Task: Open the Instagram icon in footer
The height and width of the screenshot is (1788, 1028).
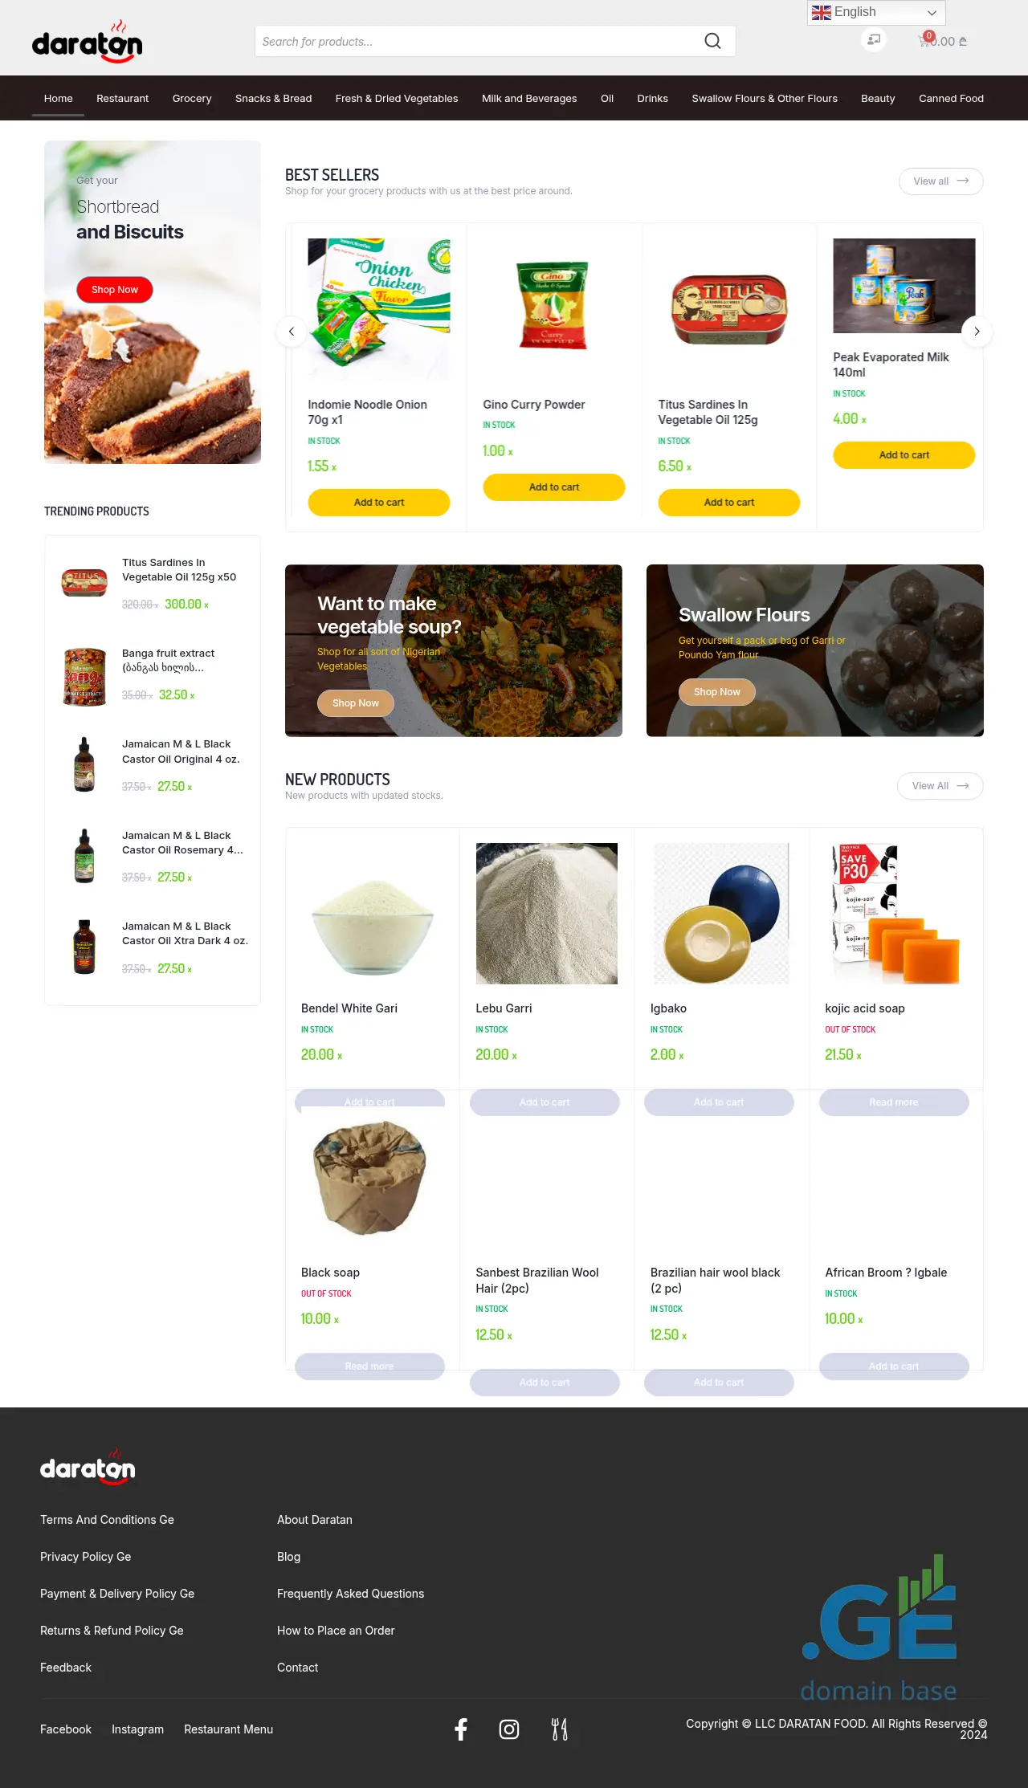Action: (x=509, y=1729)
